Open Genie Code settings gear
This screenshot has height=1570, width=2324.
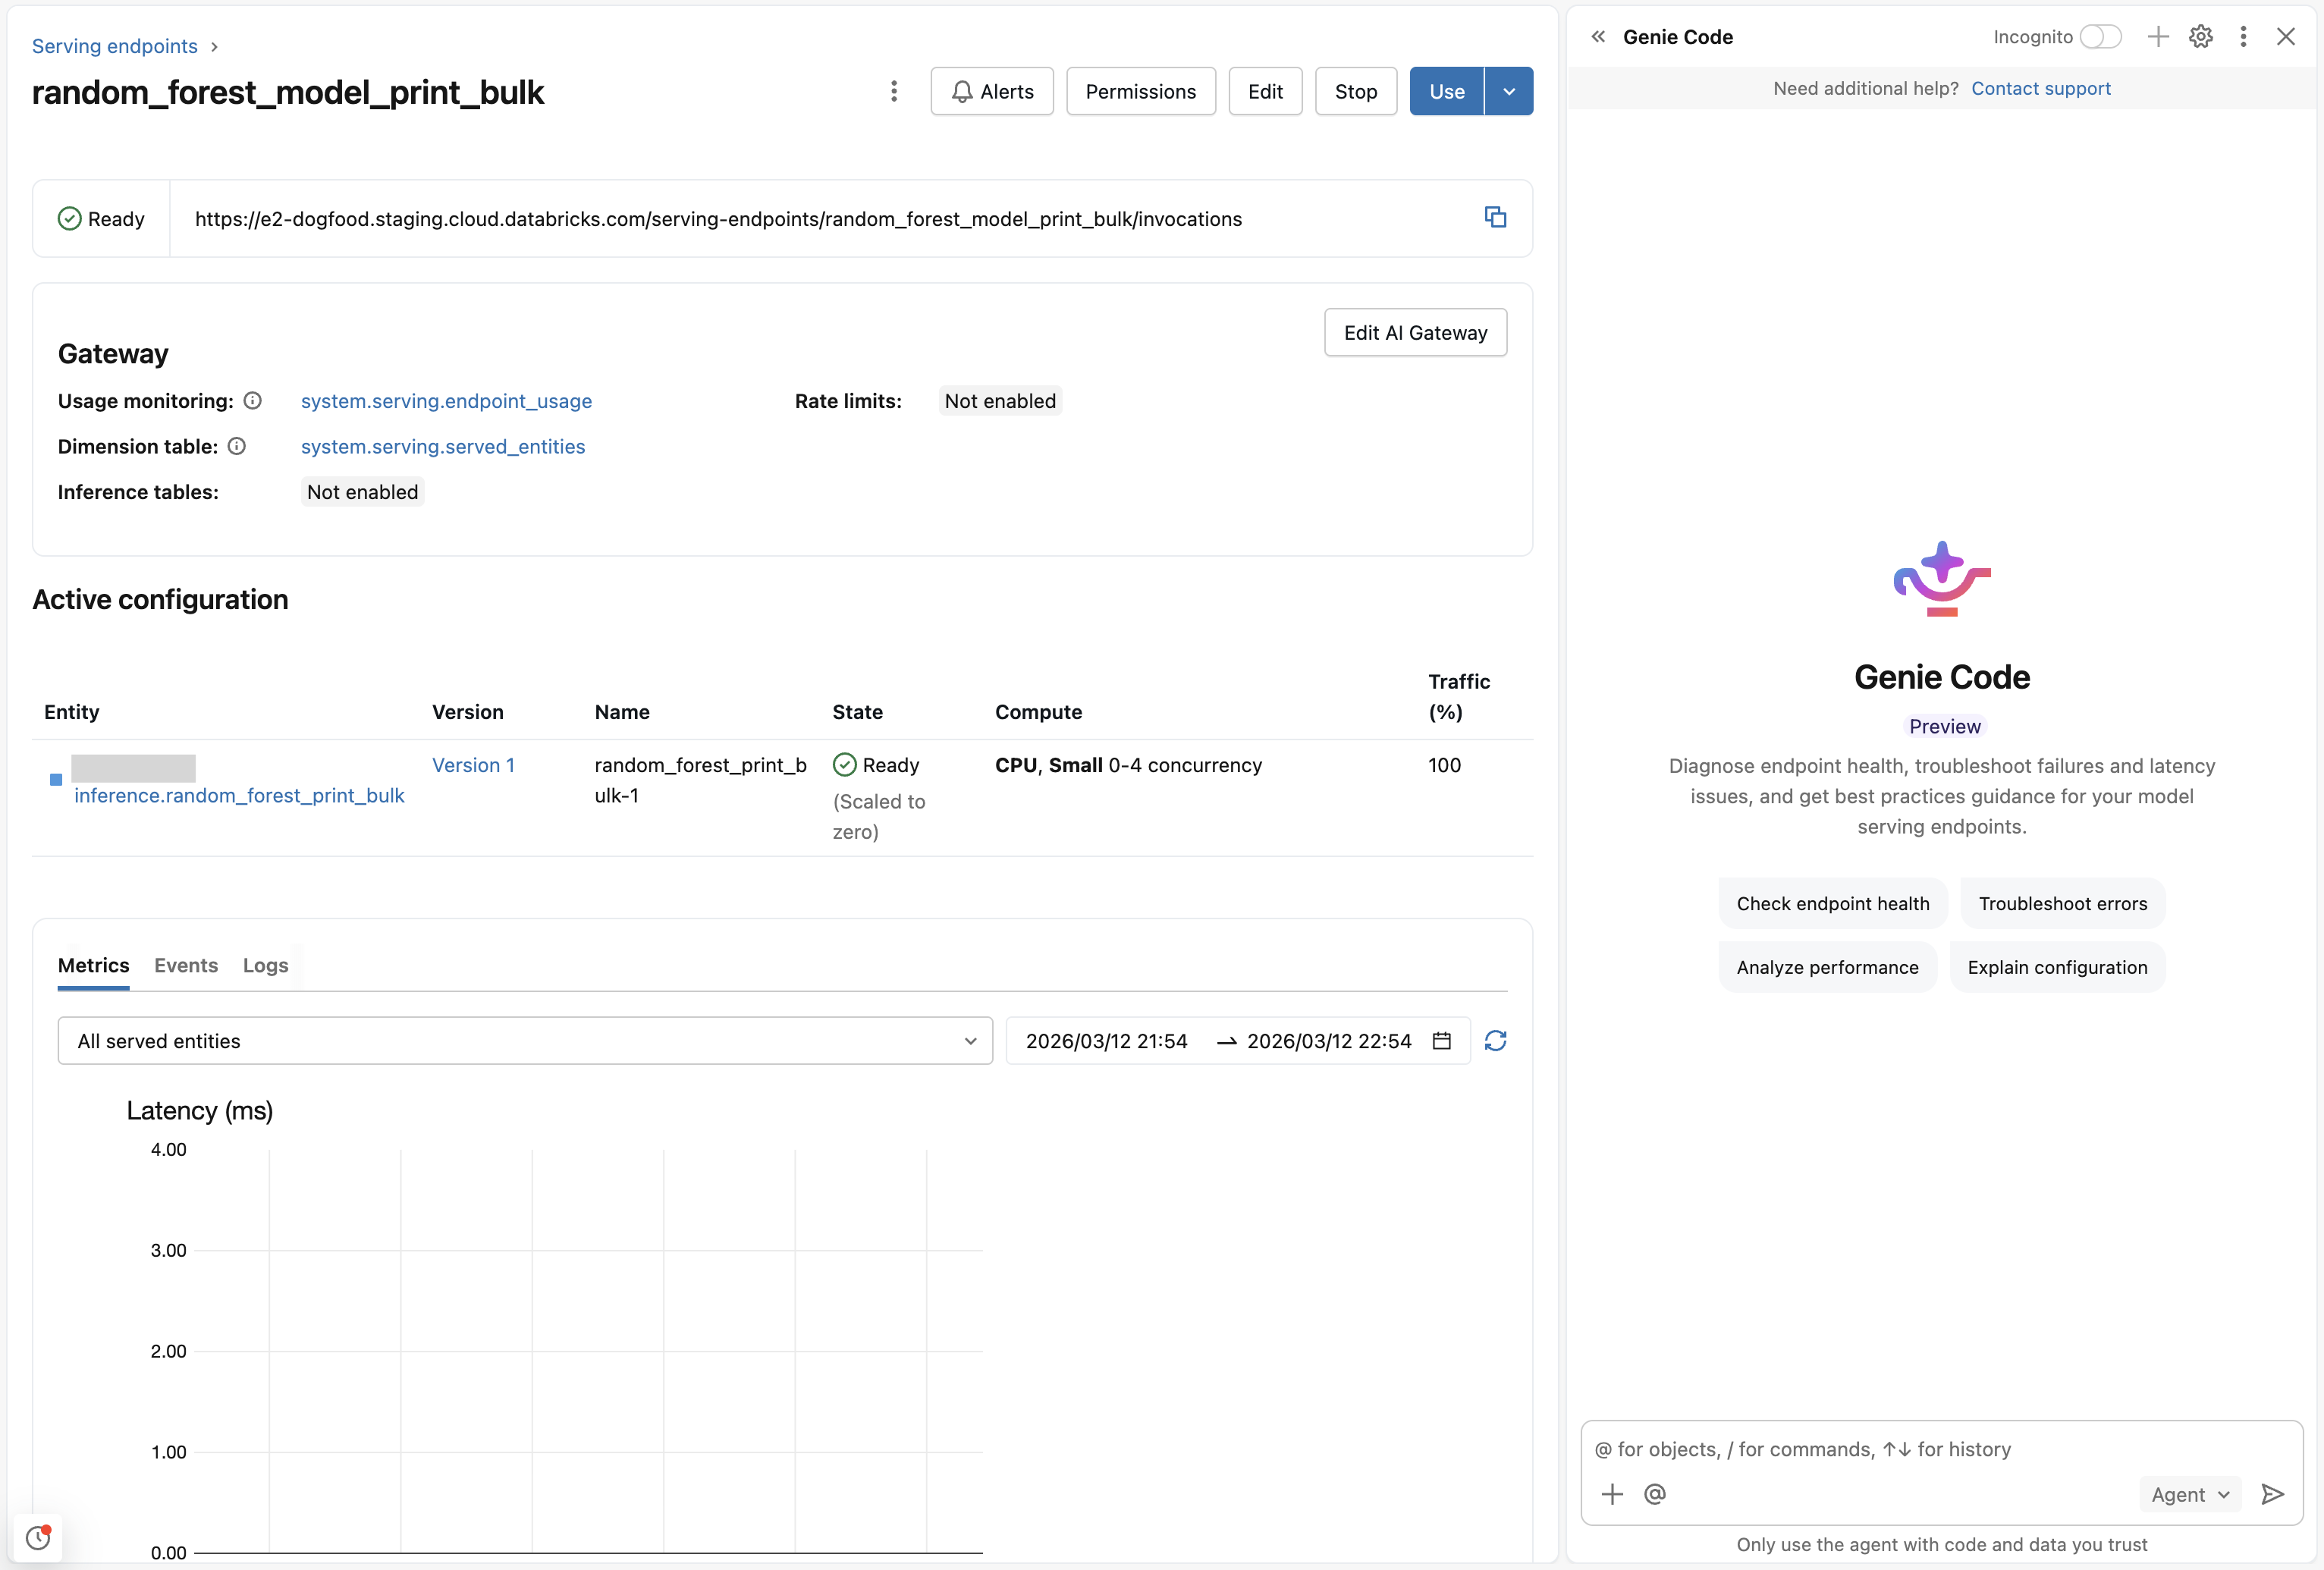tap(2201, 37)
